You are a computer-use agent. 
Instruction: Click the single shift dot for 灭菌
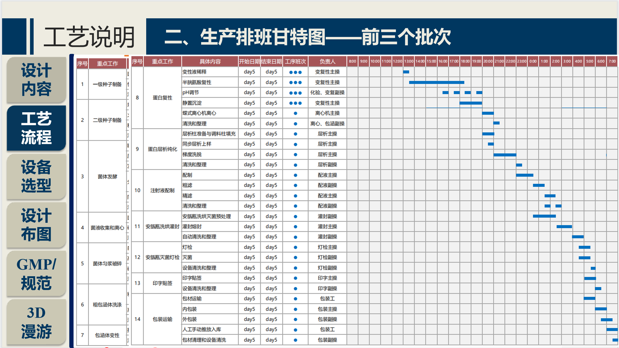tap(295, 258)
